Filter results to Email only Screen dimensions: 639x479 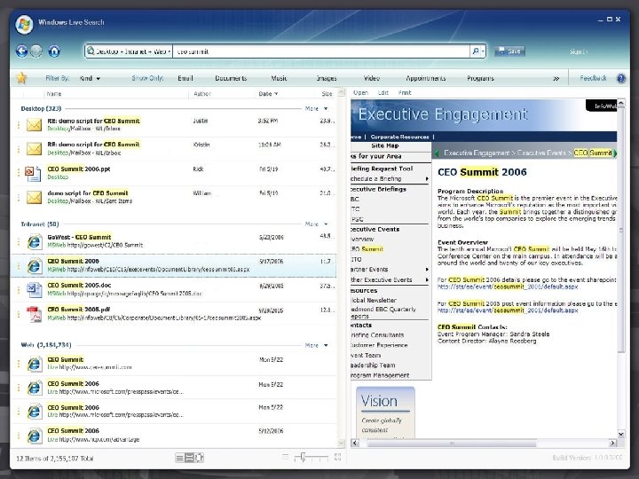coord(185,78)
